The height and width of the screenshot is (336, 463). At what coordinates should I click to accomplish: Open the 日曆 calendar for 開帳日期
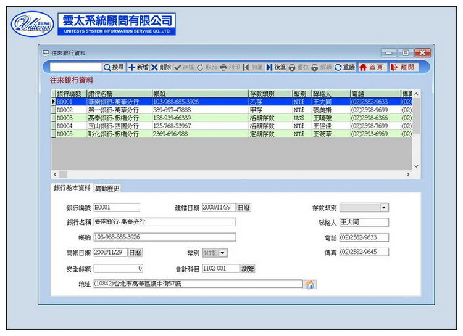(135, 253)
